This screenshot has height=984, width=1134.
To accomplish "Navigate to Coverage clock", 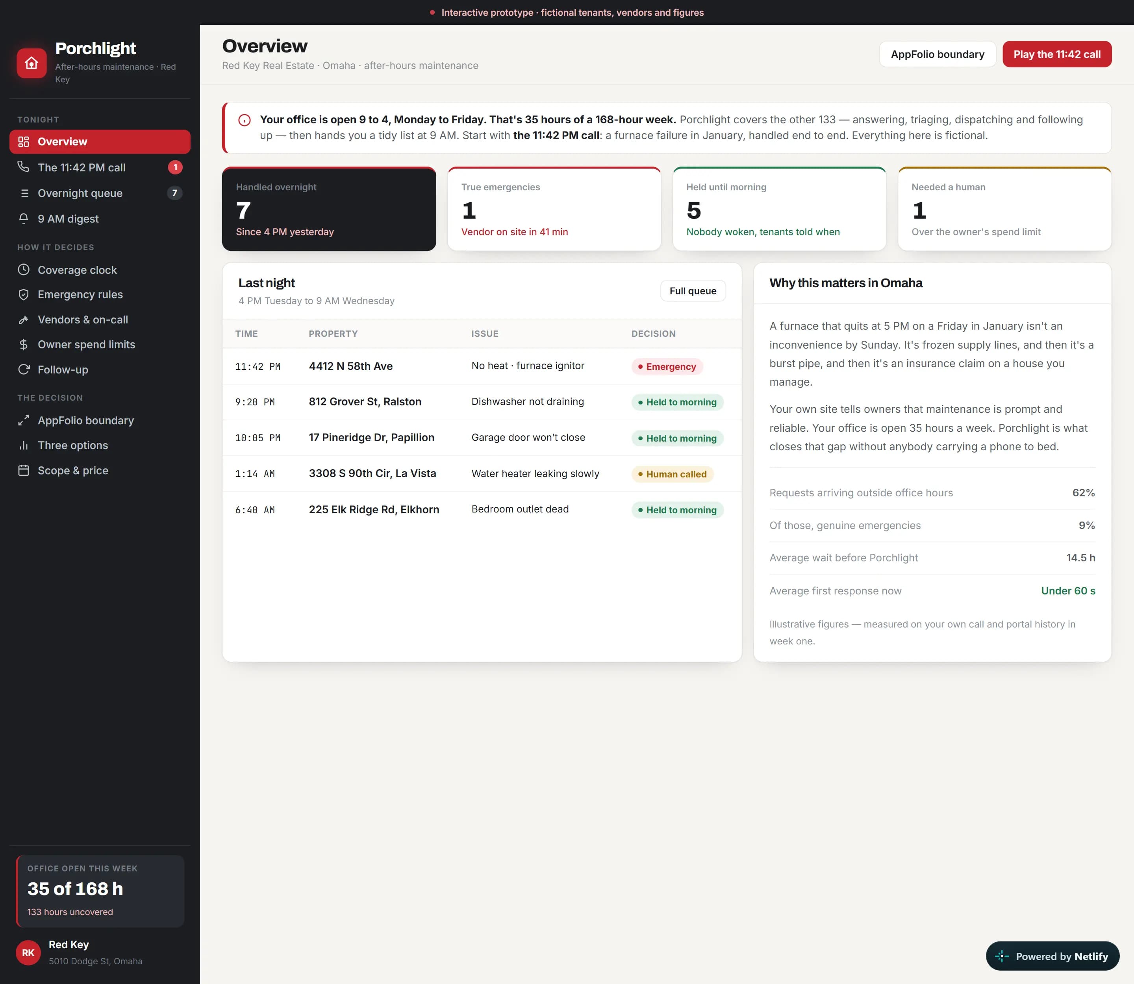I will pyautogui.click(x=100, y=269).
